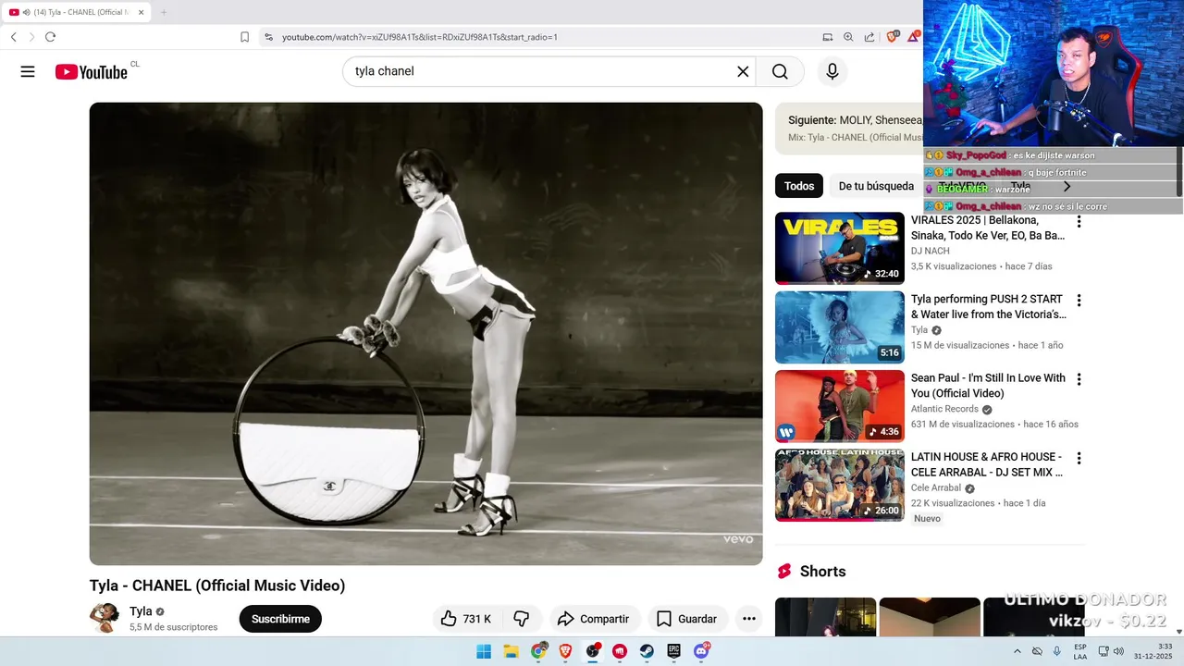
Task: Like the video with thumbs up
Action: pos(466,619)
